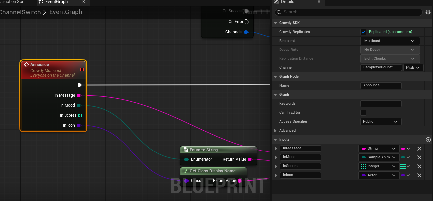The height and width of the screenshot is (201, 433).
Task: Open InScores array container type dropdown
Action: tap(405, 166)
